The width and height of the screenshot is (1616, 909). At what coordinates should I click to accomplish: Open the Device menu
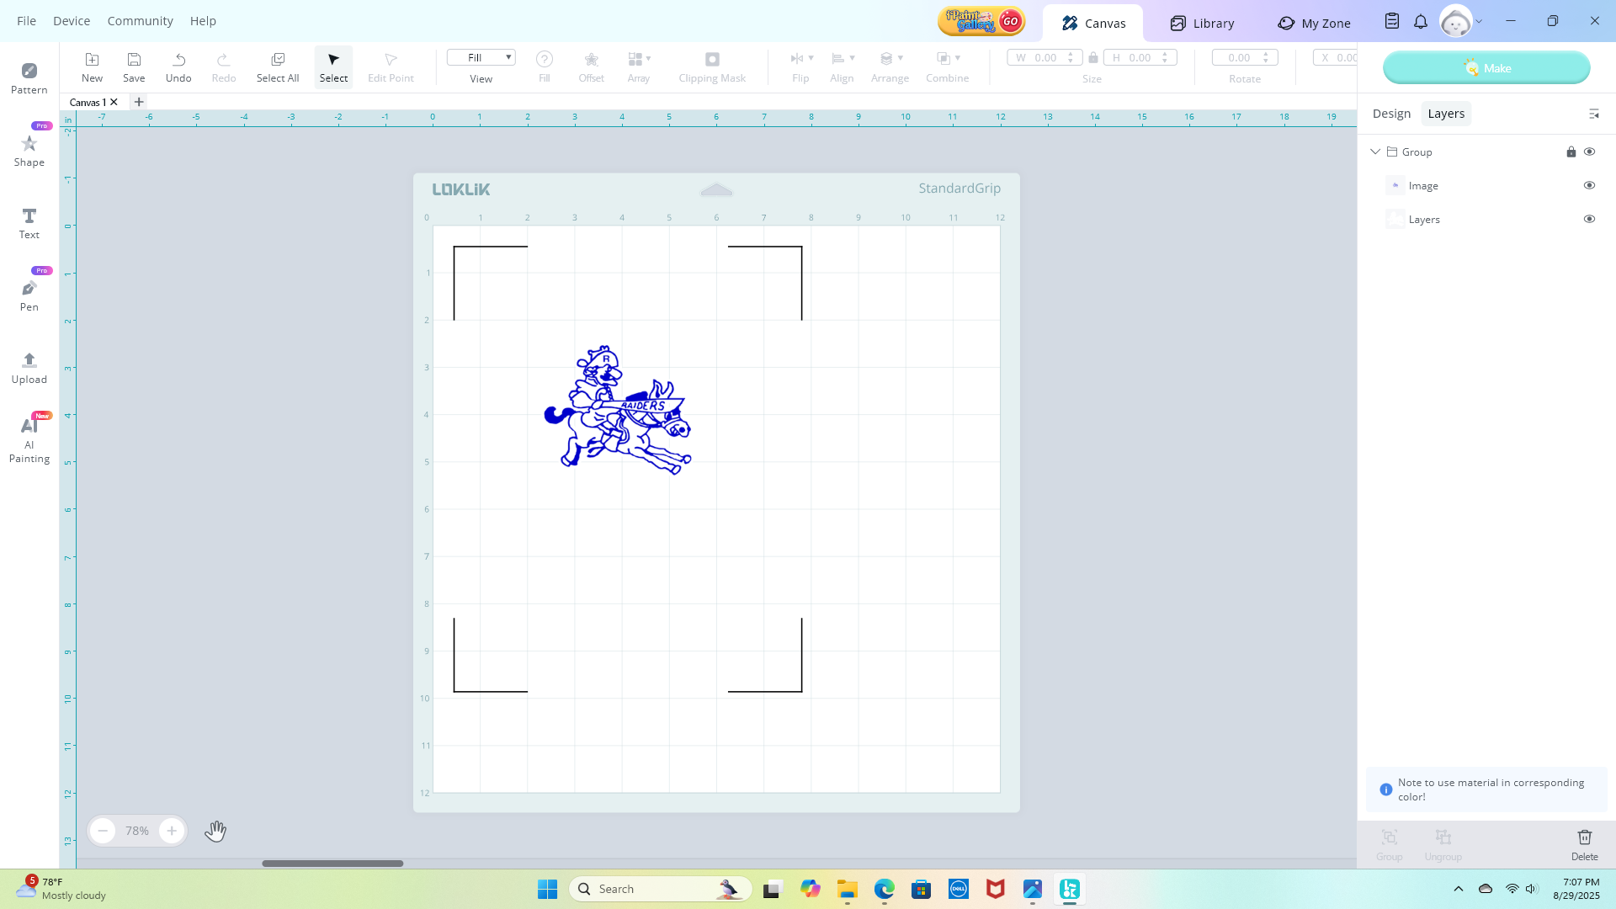click(x=72, y=20)
